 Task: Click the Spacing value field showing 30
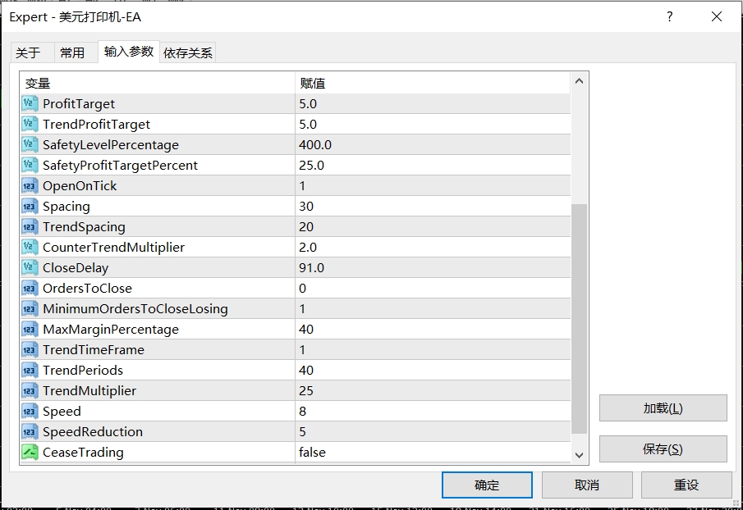tap(432, 206)
